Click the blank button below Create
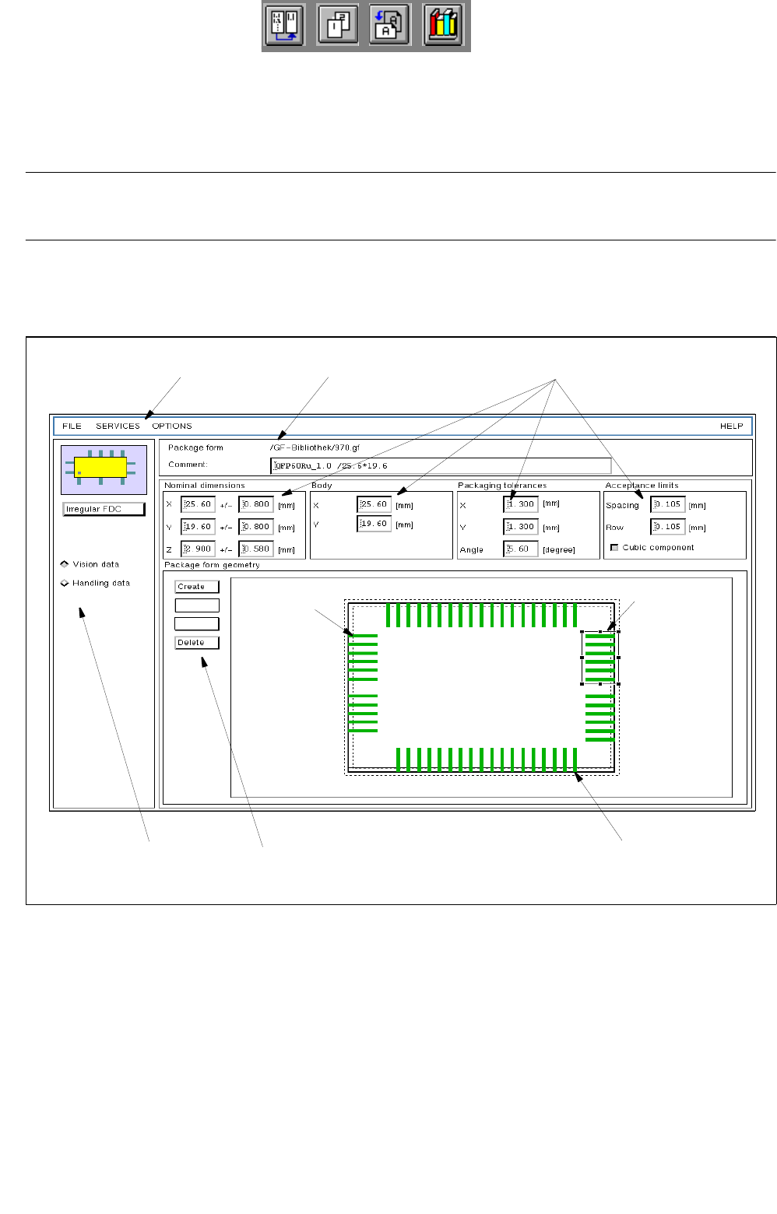The image size is (777, 1214). pos(197,605)
